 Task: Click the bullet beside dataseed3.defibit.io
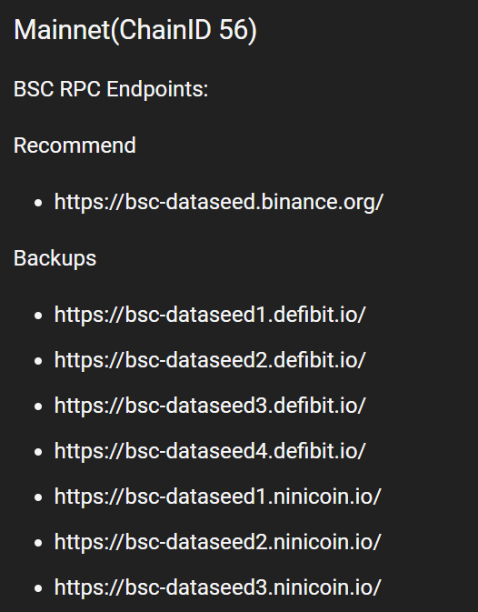(38, 406)
